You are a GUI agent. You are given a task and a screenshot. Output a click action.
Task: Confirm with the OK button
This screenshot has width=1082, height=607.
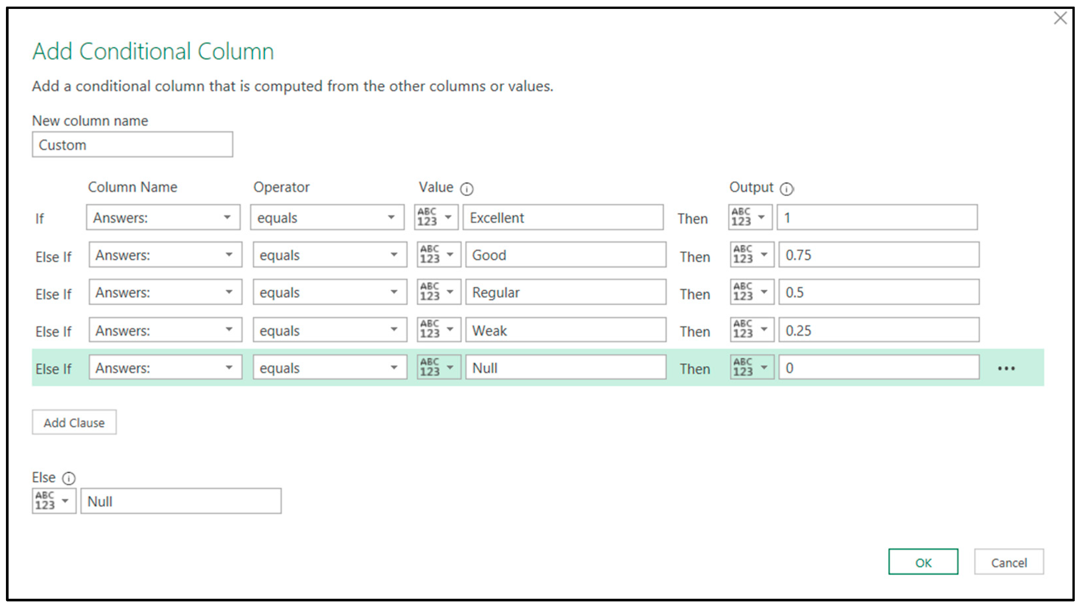pos(923,562)
